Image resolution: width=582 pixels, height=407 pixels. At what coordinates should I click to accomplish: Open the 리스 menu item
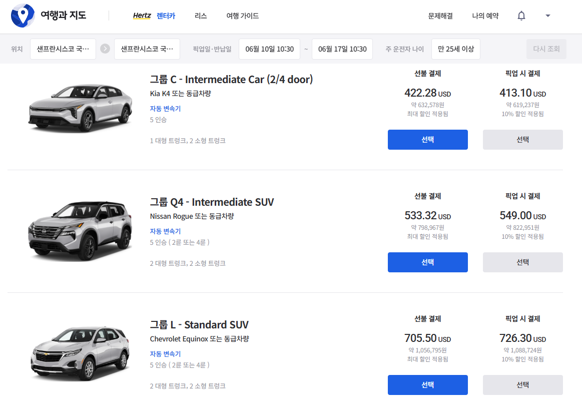click(x=201, y=16)
